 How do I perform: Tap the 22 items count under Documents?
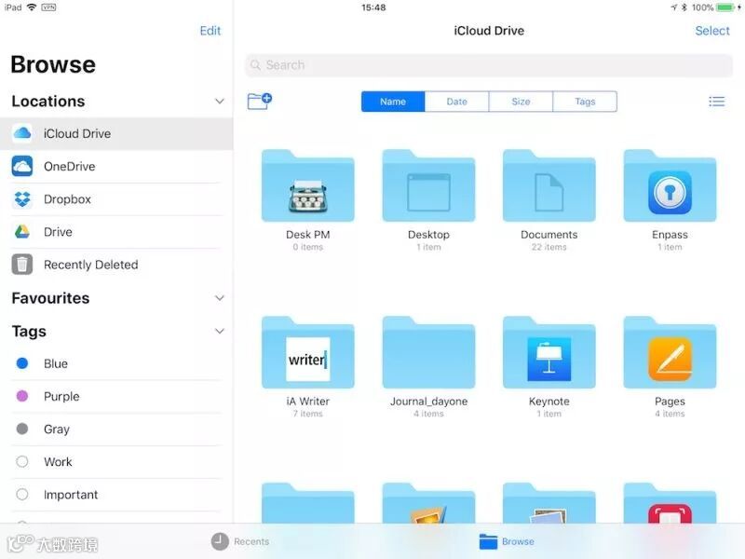pos(549,247)
